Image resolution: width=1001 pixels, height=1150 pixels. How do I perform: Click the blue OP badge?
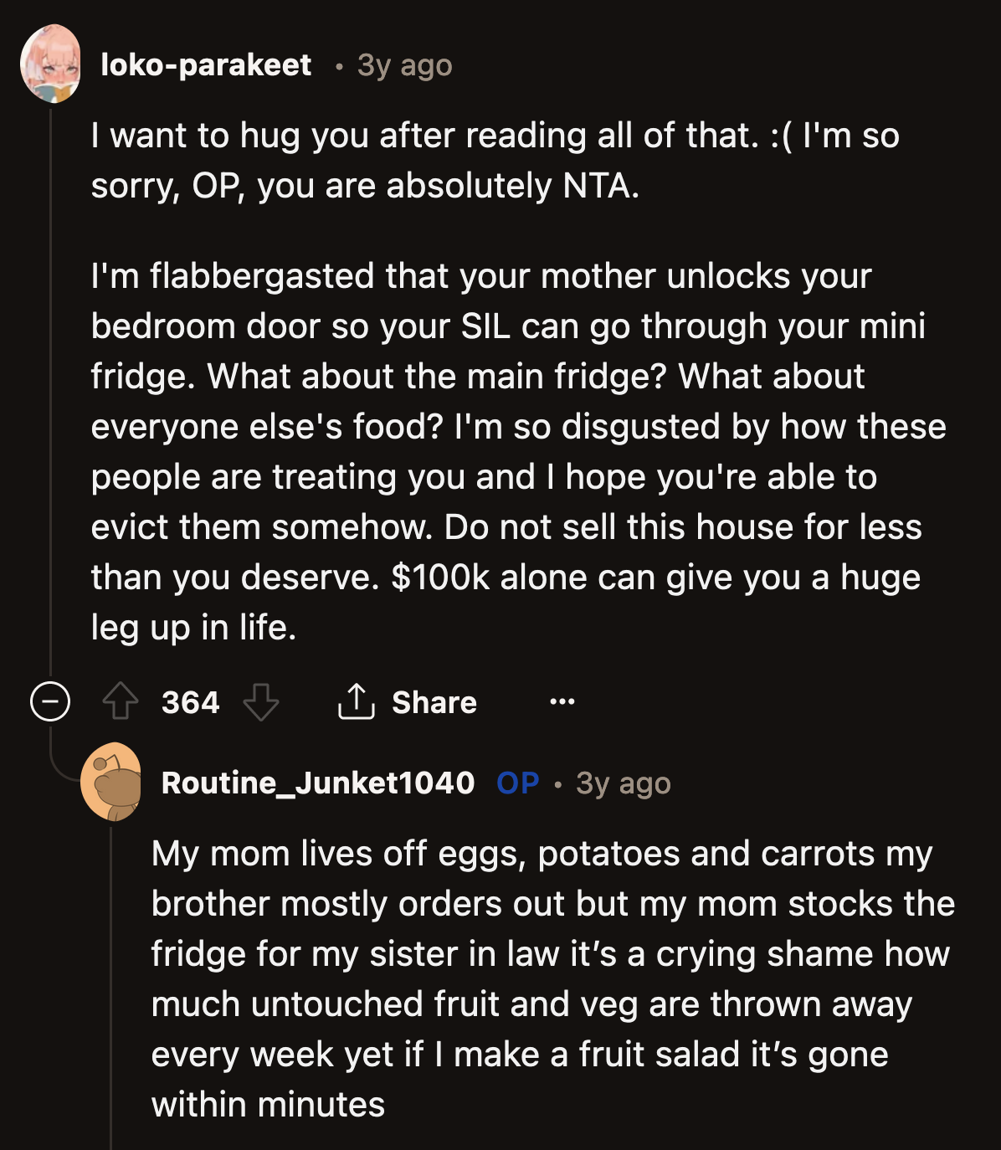[x=517, y=783]
